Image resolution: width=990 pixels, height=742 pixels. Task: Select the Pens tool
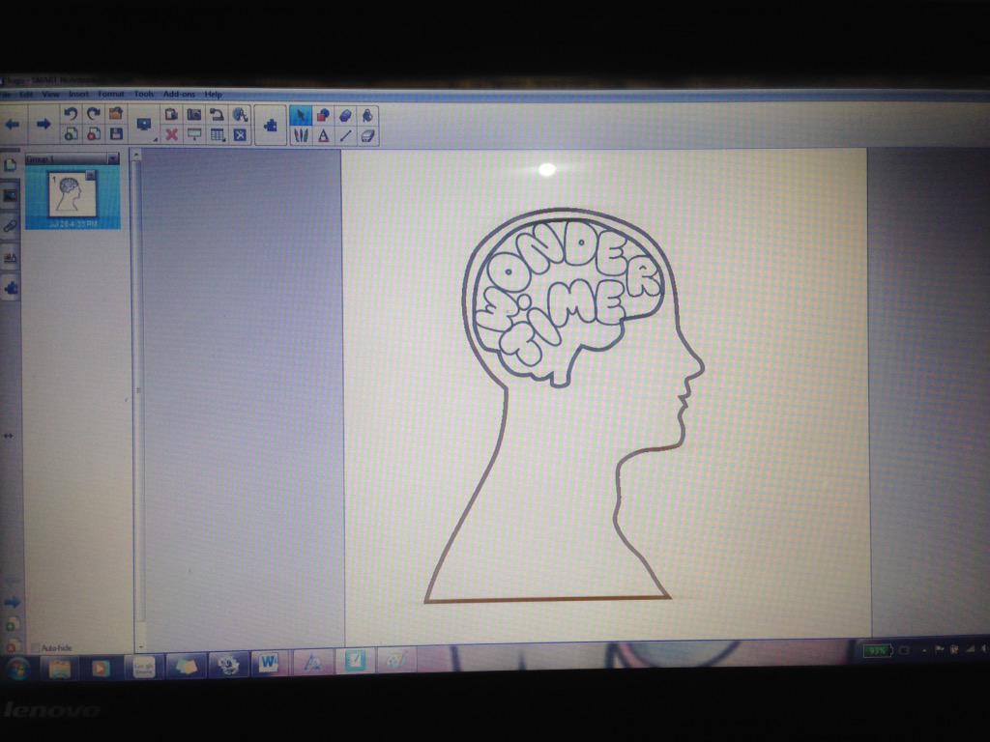302,135
